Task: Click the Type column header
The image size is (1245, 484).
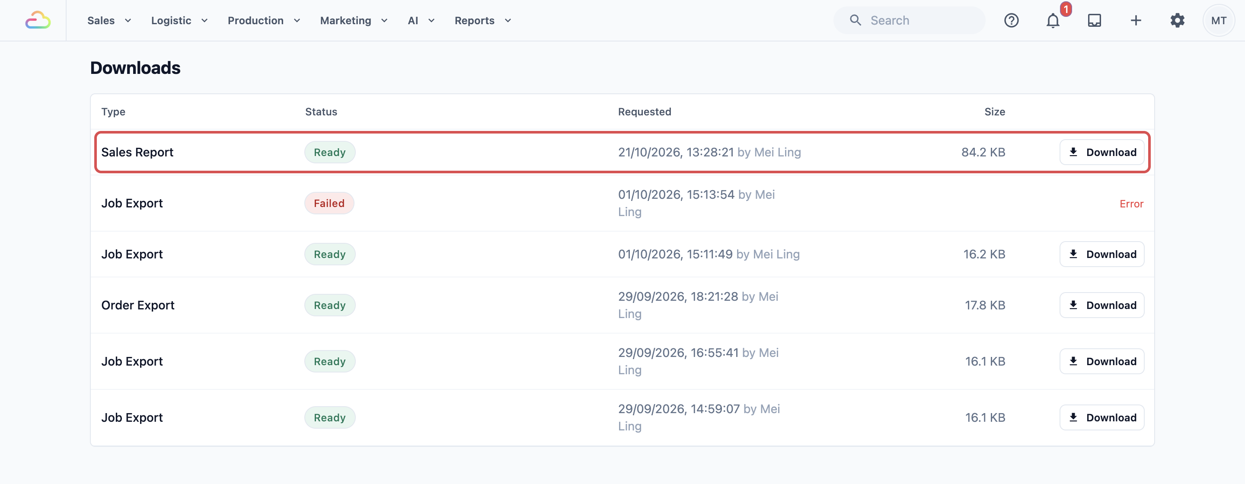Action: point(113,111)
